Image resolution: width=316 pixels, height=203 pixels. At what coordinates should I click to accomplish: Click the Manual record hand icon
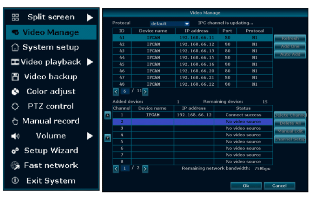[14, 121]
